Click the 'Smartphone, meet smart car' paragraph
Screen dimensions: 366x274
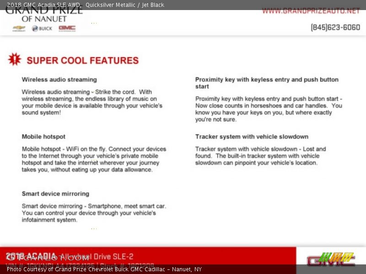(x=94, y=213)
